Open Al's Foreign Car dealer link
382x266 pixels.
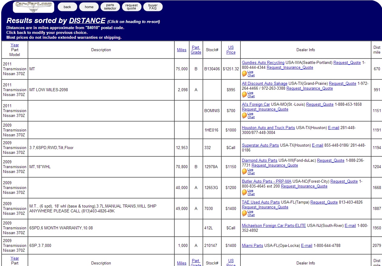(256, 105)
